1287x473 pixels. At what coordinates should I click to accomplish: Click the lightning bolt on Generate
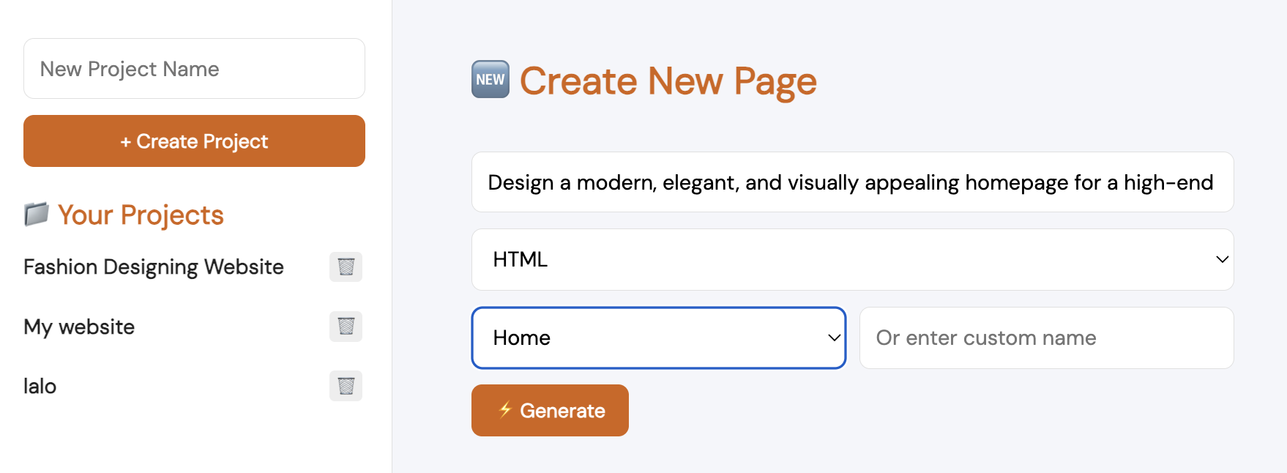(x=505, y=410)
